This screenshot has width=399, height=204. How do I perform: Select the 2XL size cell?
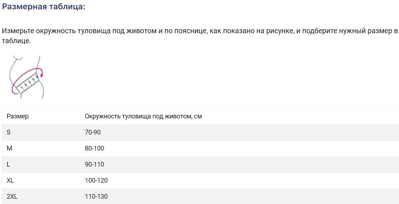(12, 197)
